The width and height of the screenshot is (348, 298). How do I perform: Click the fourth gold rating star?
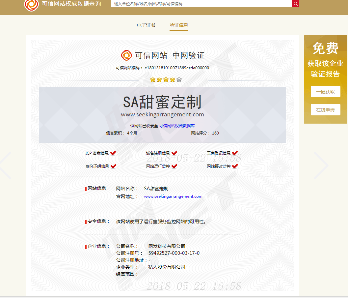coord(173,79)
